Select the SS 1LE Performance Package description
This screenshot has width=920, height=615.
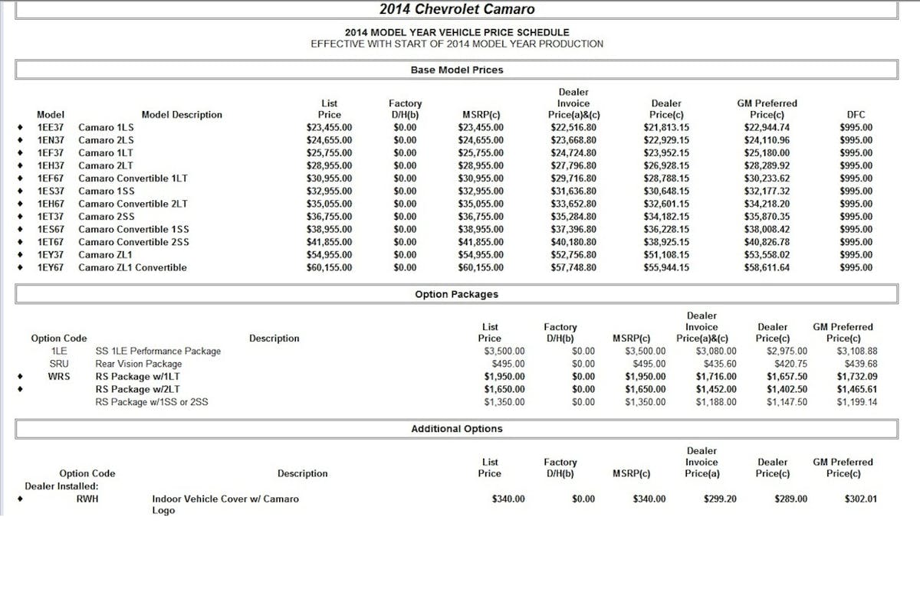158,352
